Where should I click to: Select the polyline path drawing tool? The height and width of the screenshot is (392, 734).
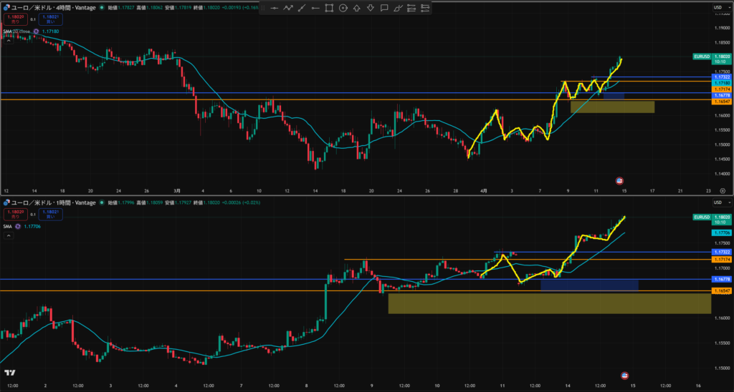click(288, 9)
